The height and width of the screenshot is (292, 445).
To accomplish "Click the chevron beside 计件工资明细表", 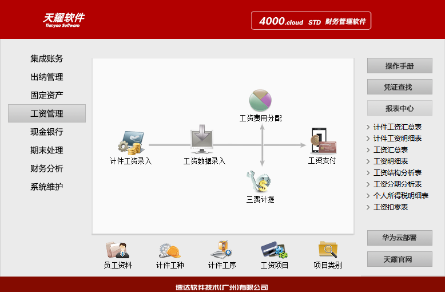I will click(x=368, y=139).
